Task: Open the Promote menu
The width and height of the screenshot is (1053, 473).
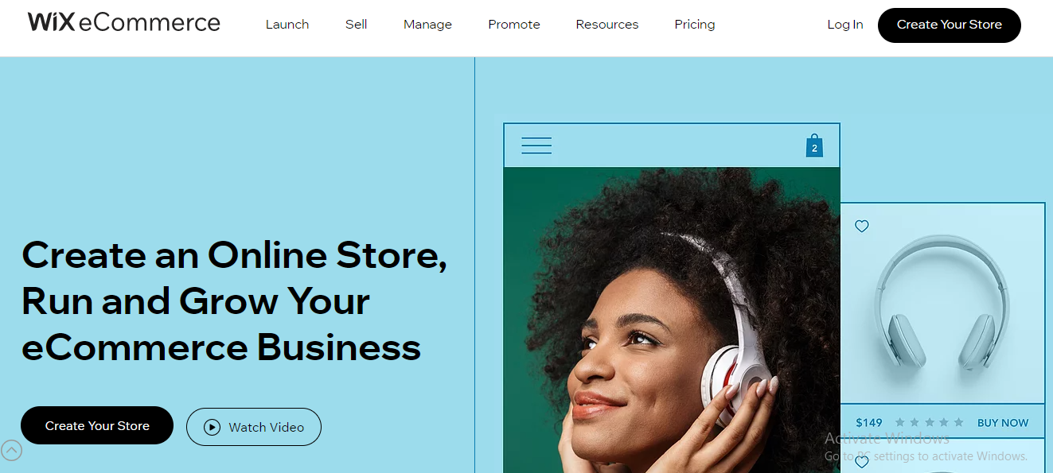Action: pos(514,25)
